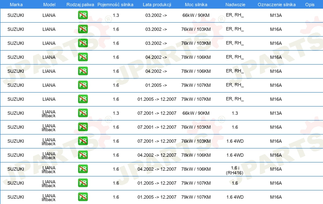Click the Nadwozie column header
The height and width of the screenshot is (204, 323).
(x=235, y=5)
